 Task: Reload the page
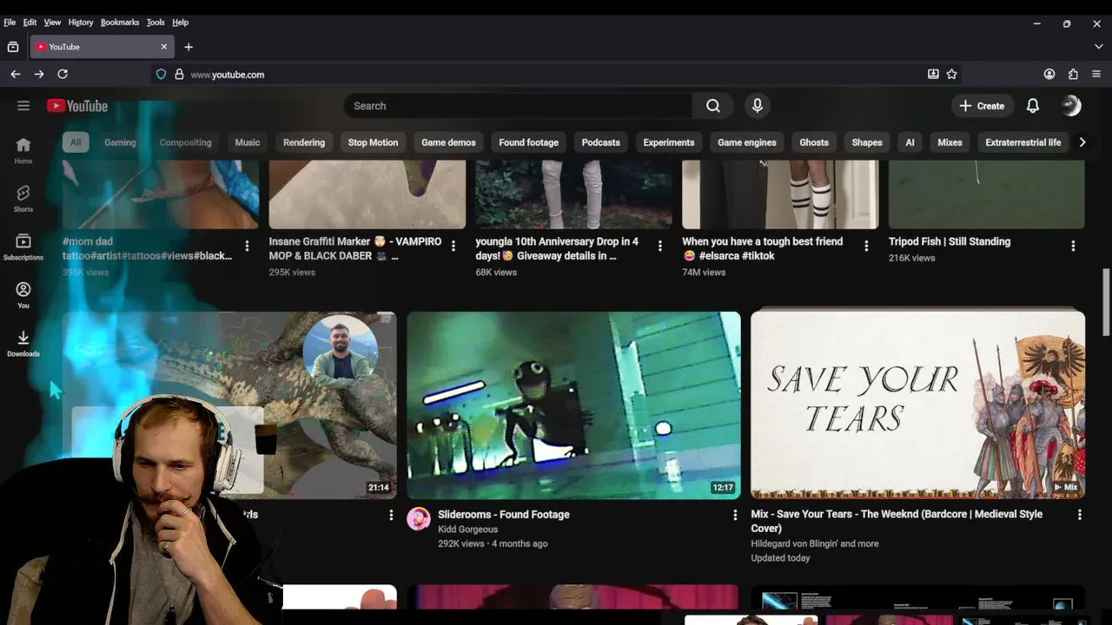point(63,75)
